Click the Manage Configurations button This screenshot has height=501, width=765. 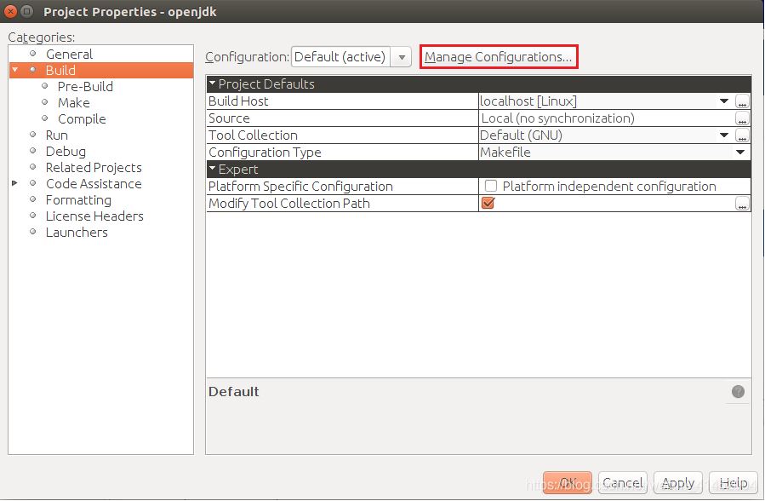pos(499,57)
